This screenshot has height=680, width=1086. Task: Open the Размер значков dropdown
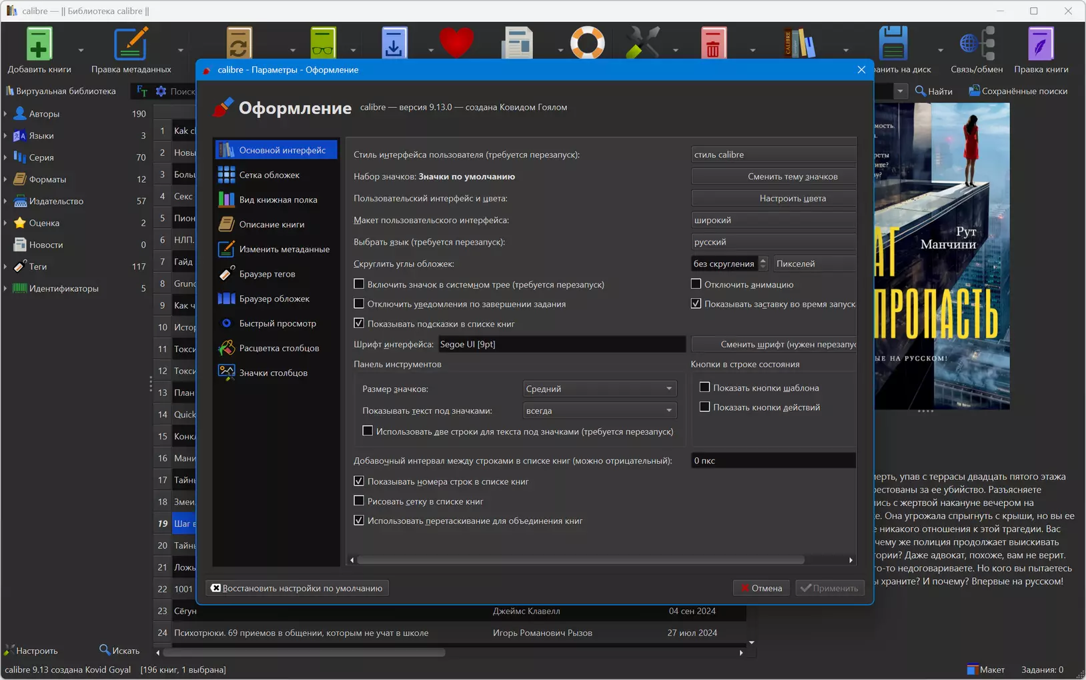pos(599,389)
